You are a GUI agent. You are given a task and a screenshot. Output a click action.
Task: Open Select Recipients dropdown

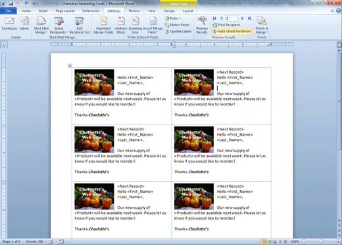point(59,26)
